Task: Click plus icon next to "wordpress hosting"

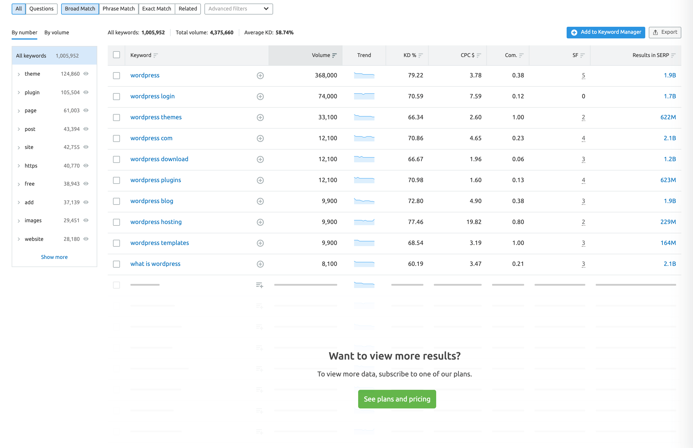Action: tap(260, 222)
